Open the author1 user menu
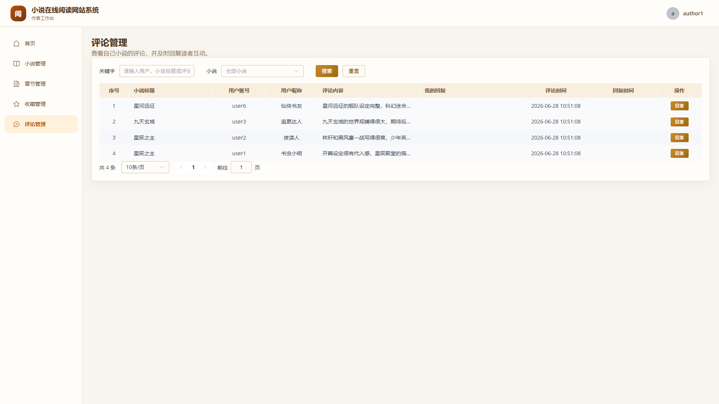This screenshot has width=719, height=404. tap(685, 13)
